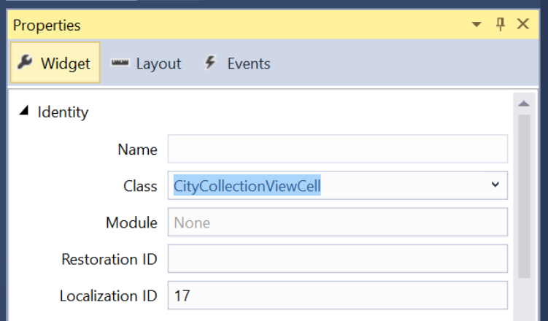Click the wrench icon on Widget tab
The height and width of the screenshot is (321, 548).
tap(25, 63)
